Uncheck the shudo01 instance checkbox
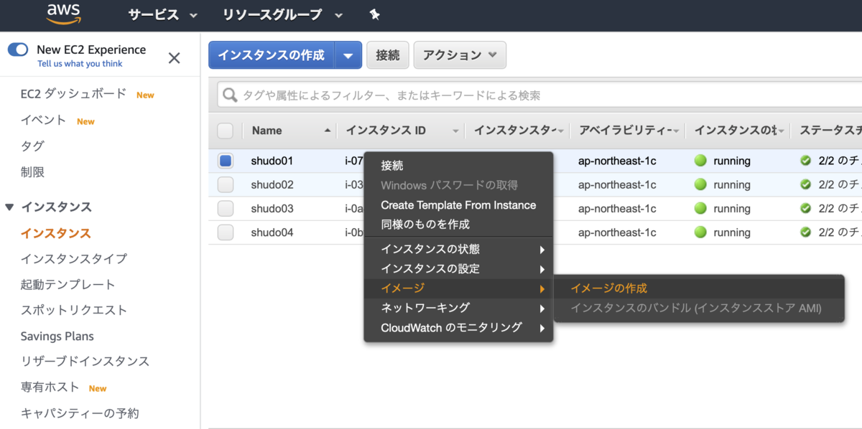The width and height of the screenshot is (862, 429). (226, 161)
